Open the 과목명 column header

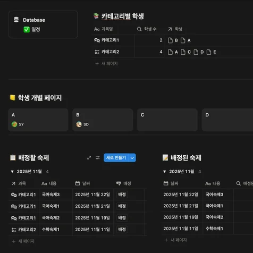point(104,29)
